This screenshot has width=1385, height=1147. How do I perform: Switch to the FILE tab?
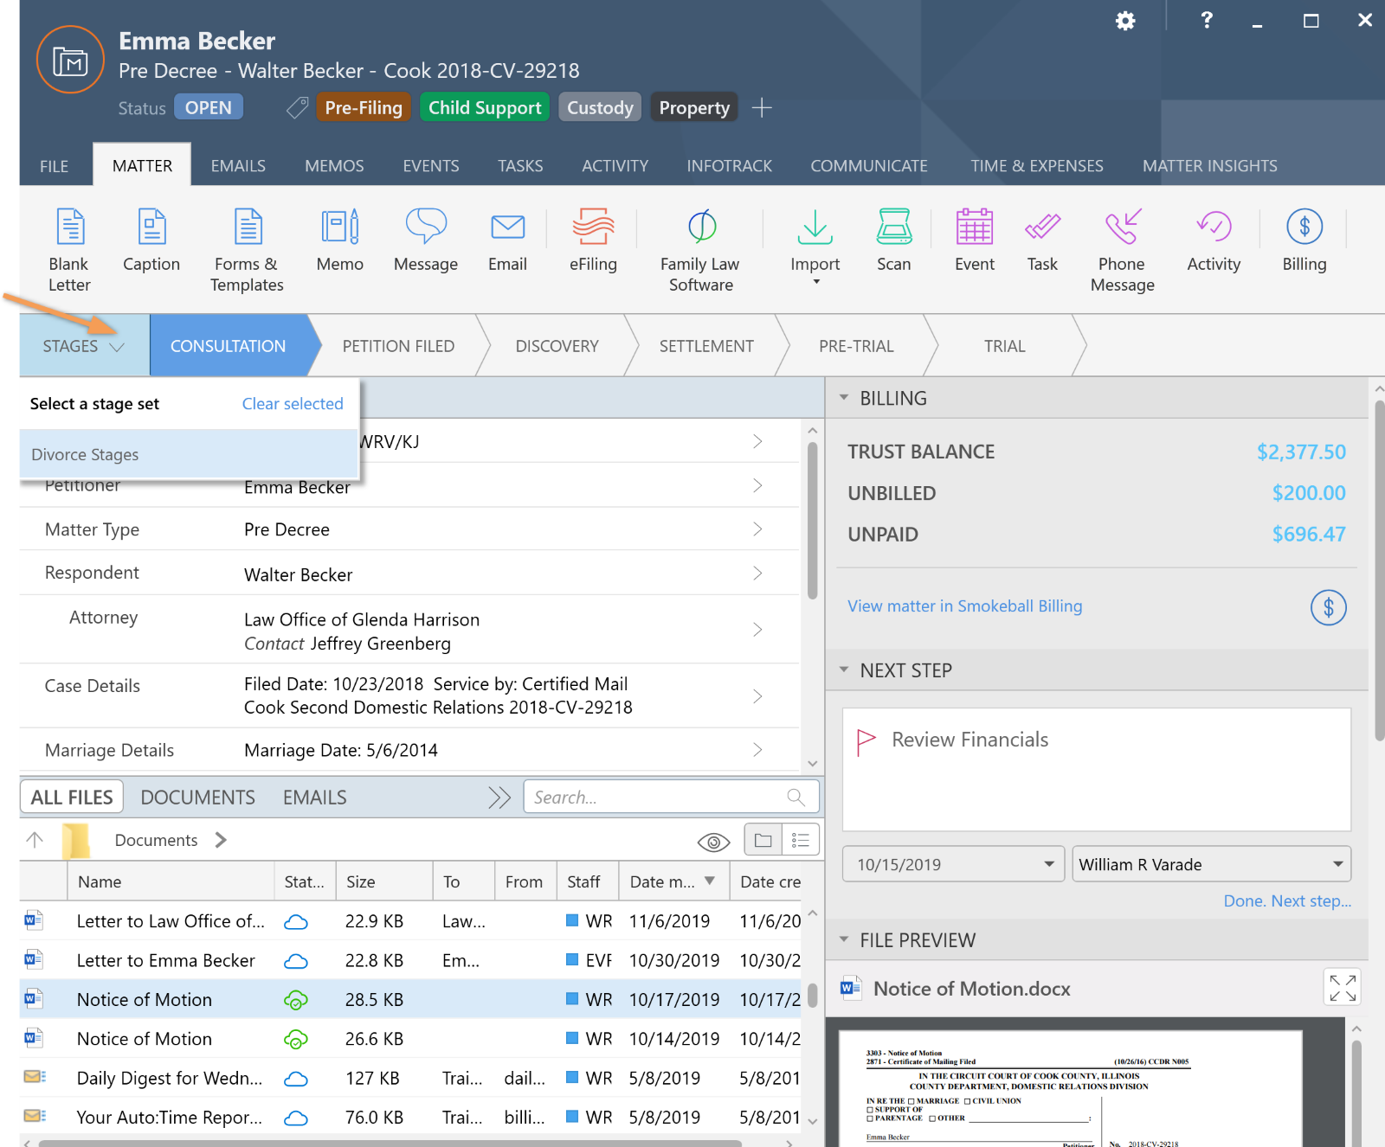pos(54,166)
